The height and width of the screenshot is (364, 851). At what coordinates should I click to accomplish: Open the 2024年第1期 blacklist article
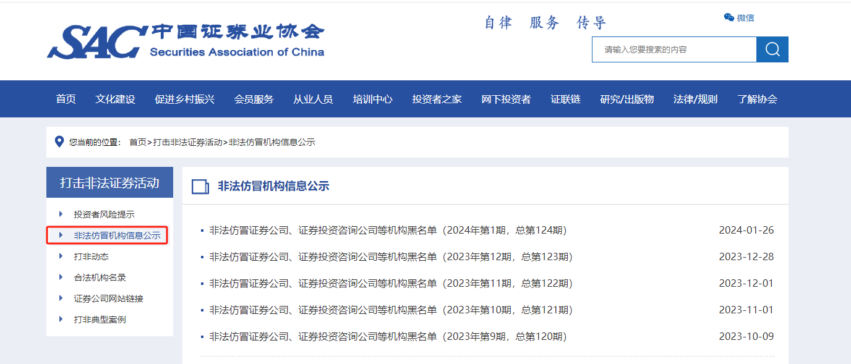[388, 231]
